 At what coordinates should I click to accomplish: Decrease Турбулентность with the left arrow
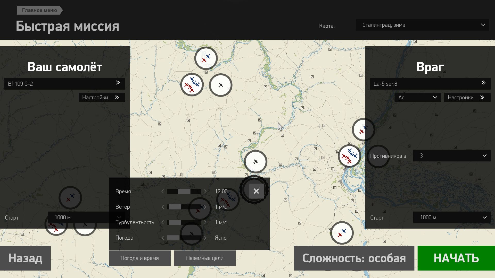163,222
